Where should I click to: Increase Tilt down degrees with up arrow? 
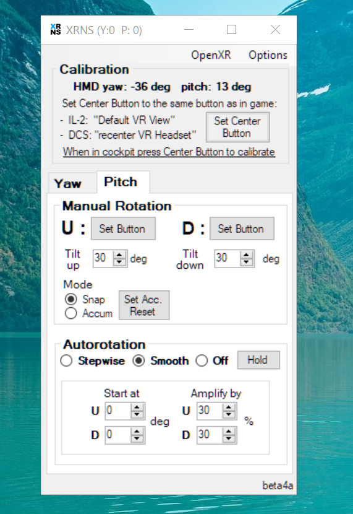coord(247,255)
